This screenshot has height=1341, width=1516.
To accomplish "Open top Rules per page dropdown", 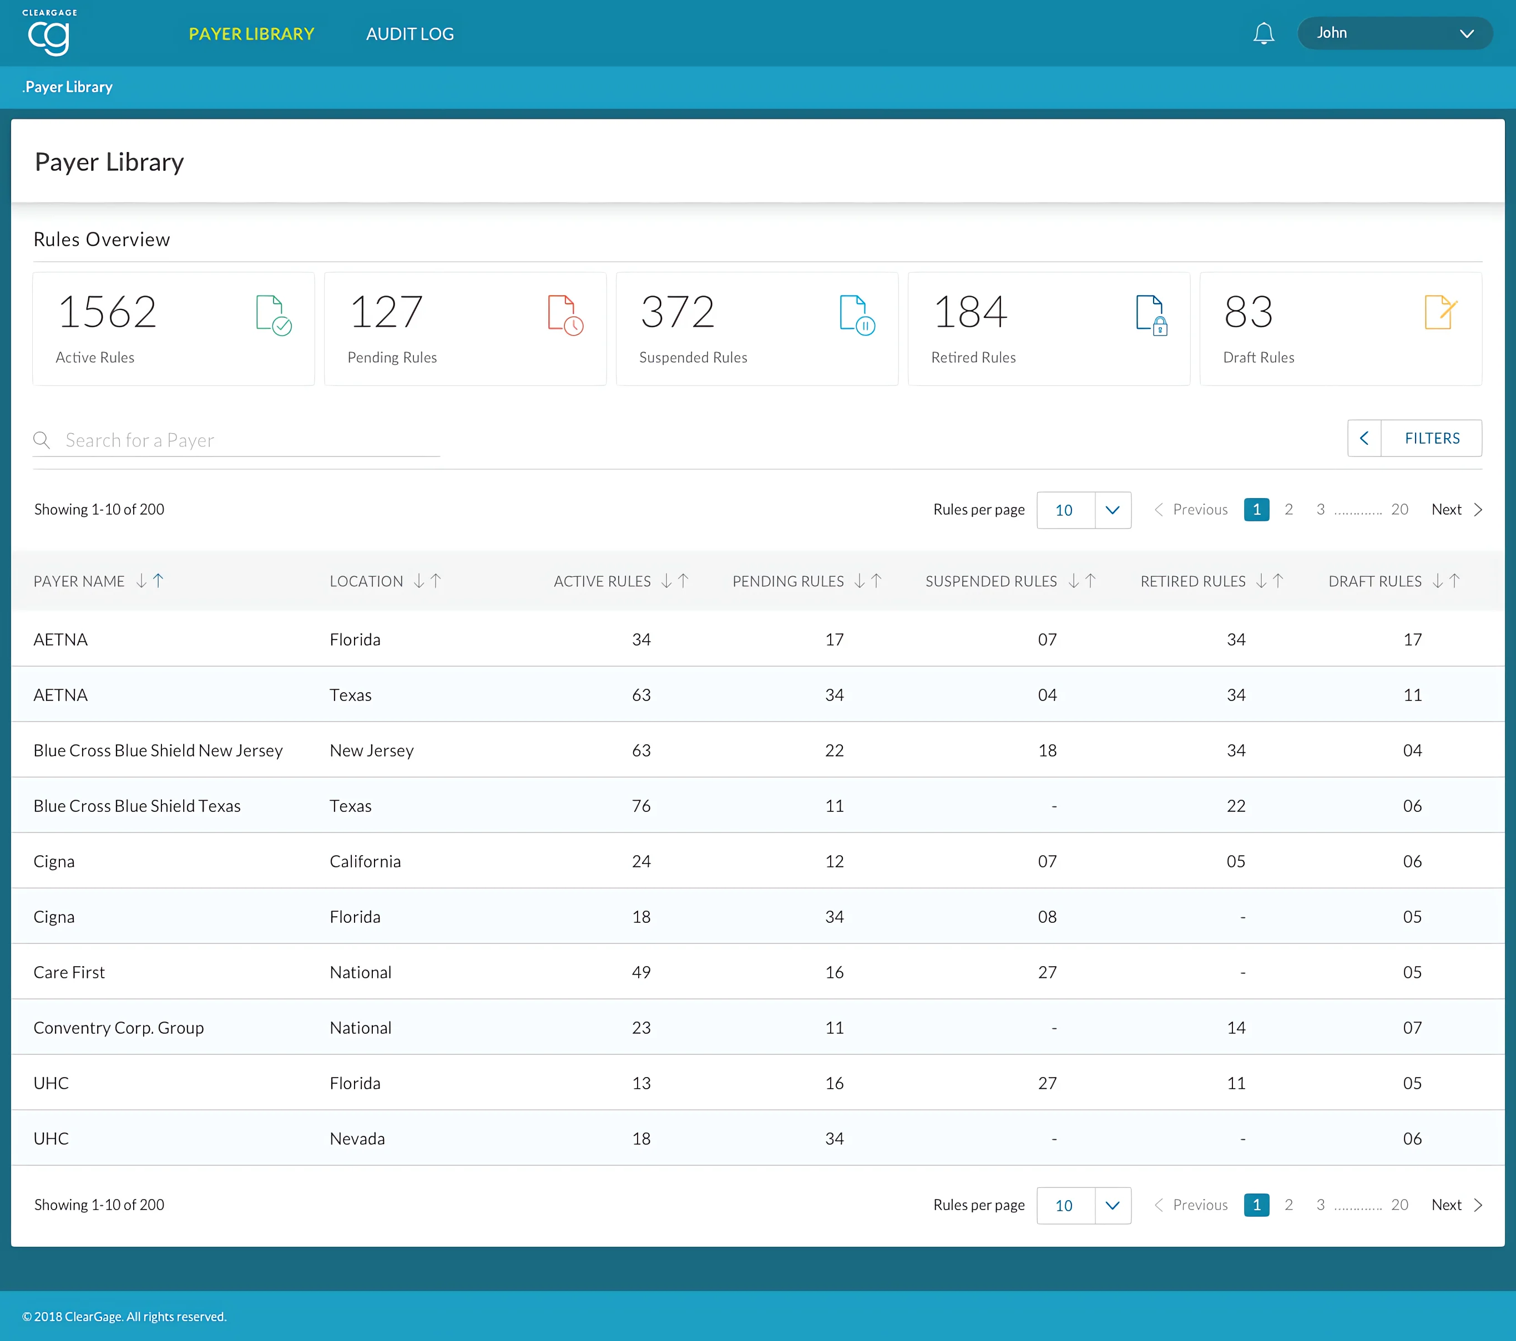I will coord(1084,510).
